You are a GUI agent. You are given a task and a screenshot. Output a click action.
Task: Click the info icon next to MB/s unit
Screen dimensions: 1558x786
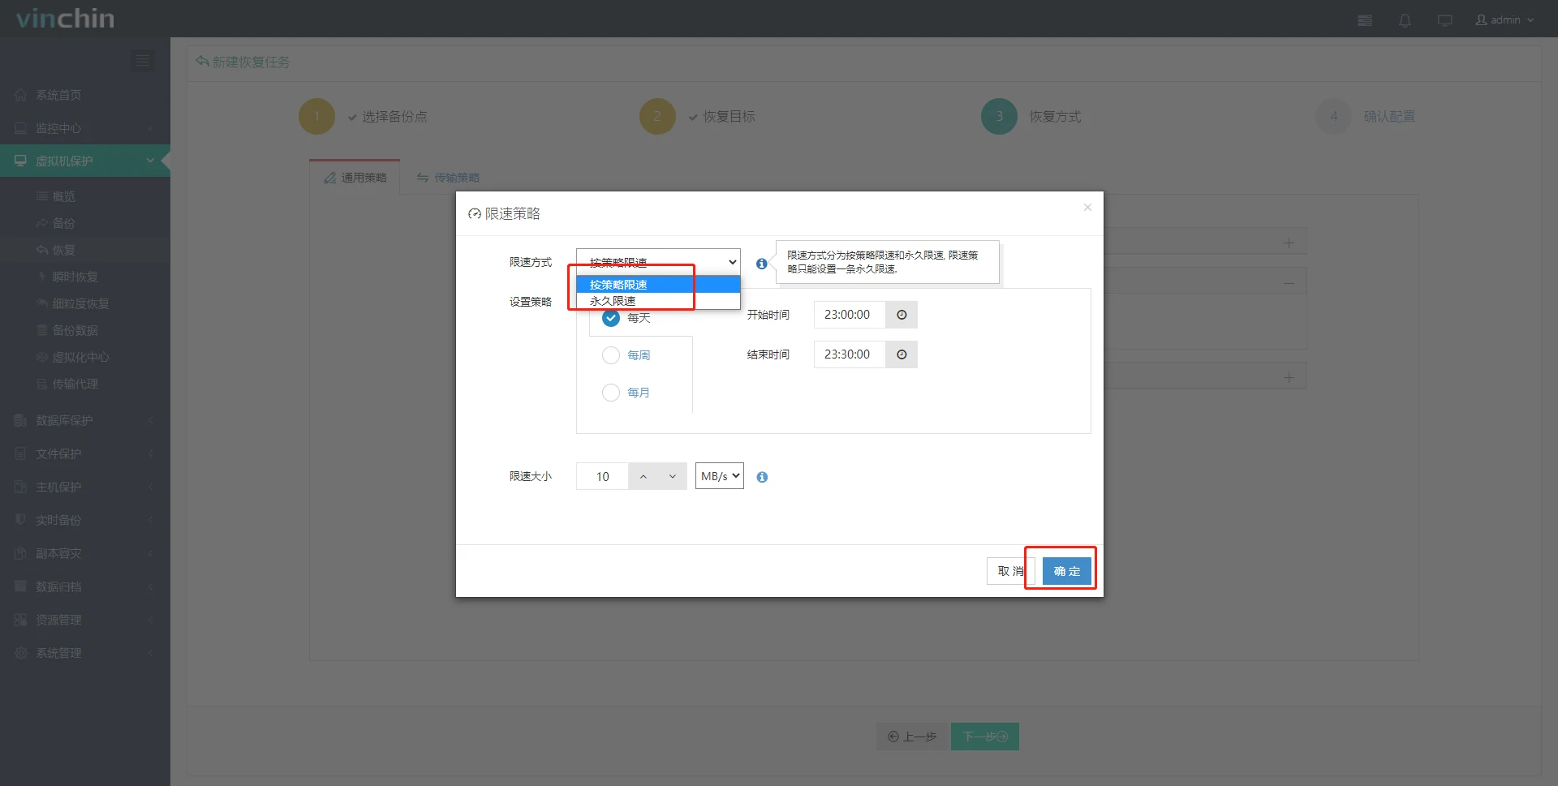tap(762, 477)
